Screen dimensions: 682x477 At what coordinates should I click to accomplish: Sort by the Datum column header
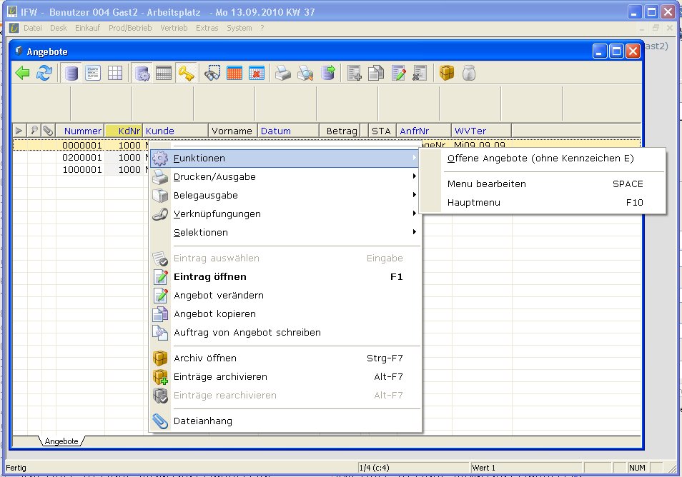[x=276, y=131]
